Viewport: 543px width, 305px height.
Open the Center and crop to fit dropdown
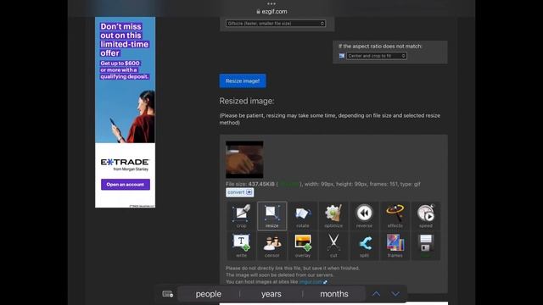point(377,56)
